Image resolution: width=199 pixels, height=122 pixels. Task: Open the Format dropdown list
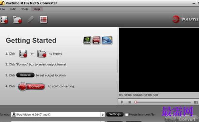point(103,115)
